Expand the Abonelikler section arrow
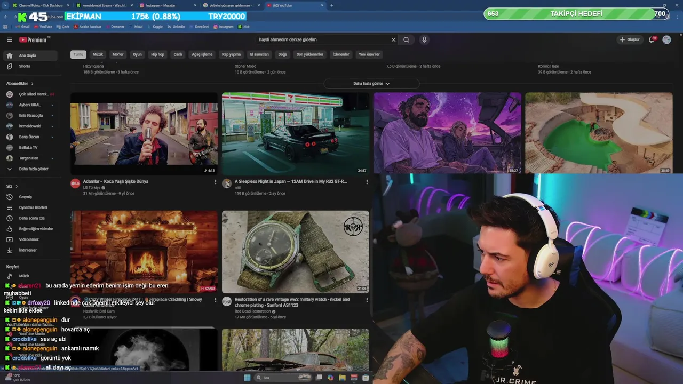The height and width of the screenshot is (384, 683). (33, 84)
